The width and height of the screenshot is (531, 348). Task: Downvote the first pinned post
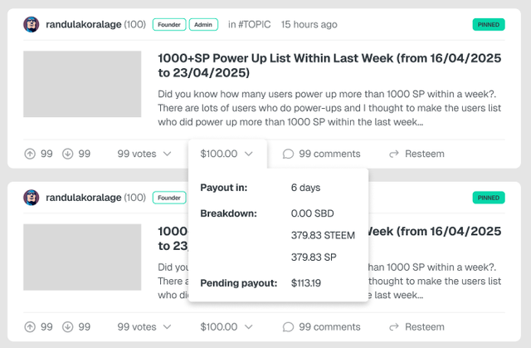[68, 154]
